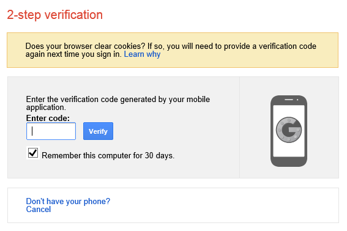Screen dimensions: 347x231
Task: Click the white screen of the phone image
Action: pyautogui.click(x=289, y=131)
